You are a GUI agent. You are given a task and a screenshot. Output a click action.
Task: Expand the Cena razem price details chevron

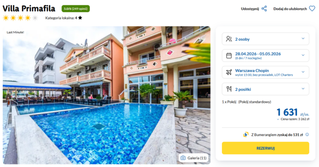[278, 119]
